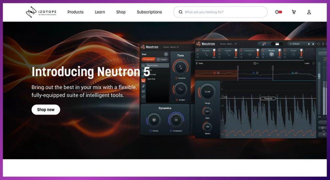The width and height of the screenshot is (330, 180).
Task: Toggle the Density power button under Dynamics
Action: coord(151,131)
